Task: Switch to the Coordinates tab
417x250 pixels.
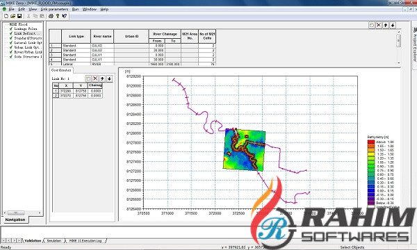Action: 61,70
